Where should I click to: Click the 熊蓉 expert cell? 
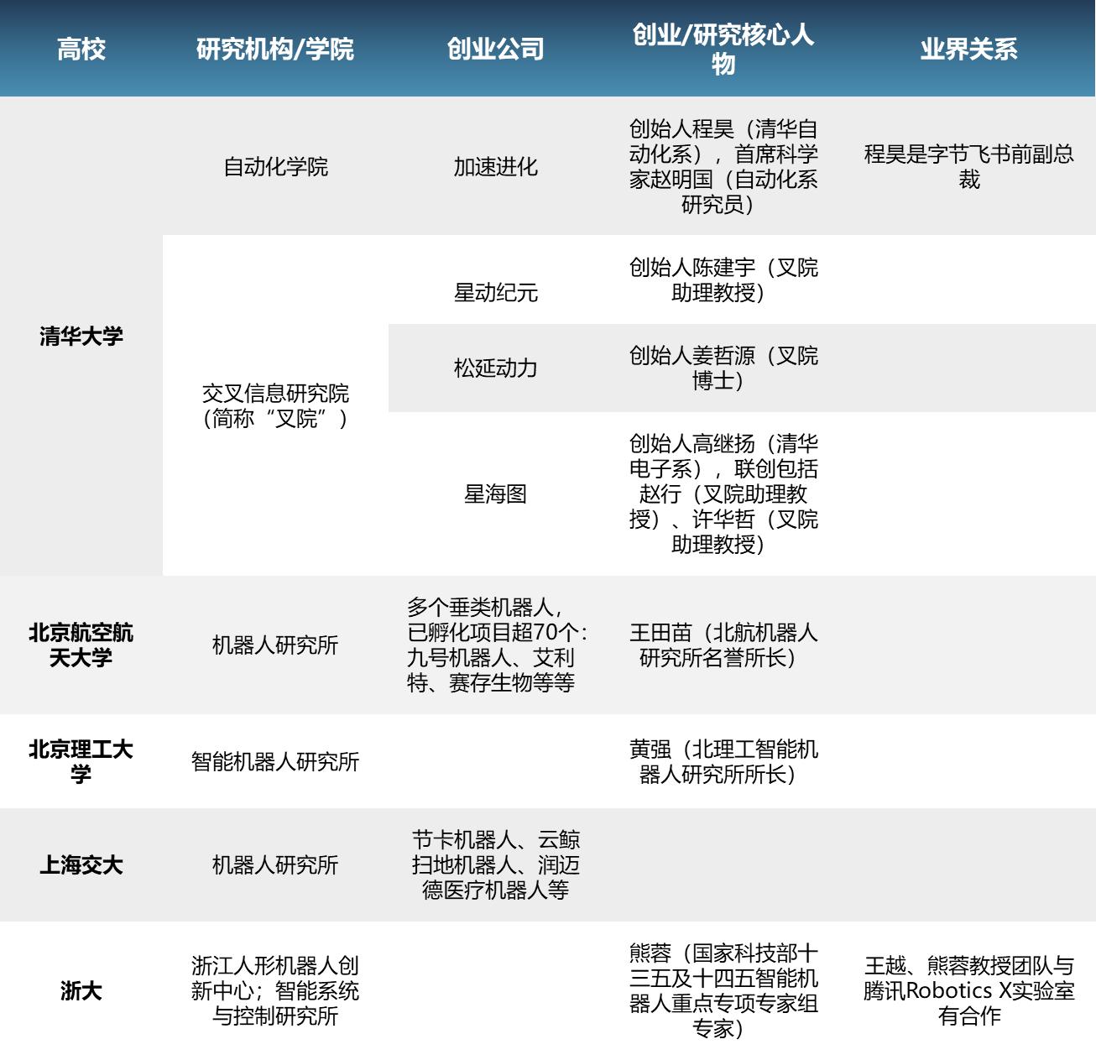(723, 990)
